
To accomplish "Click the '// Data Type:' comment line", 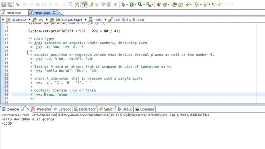I will [x=41, y=39].
